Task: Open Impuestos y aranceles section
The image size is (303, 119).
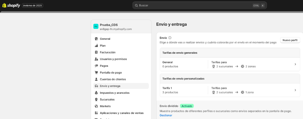Action: point(115,93)
